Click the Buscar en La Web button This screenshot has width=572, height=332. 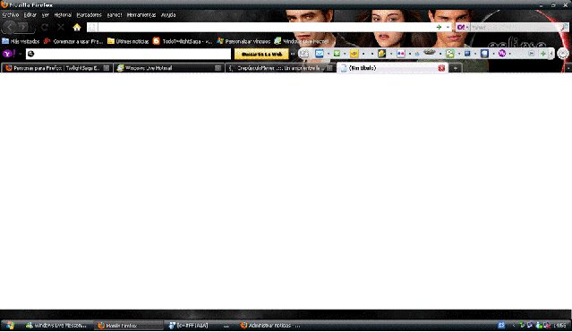(261, 54)
